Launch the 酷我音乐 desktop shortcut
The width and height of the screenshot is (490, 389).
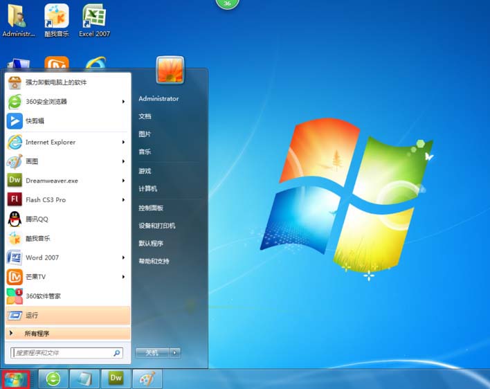57,19
